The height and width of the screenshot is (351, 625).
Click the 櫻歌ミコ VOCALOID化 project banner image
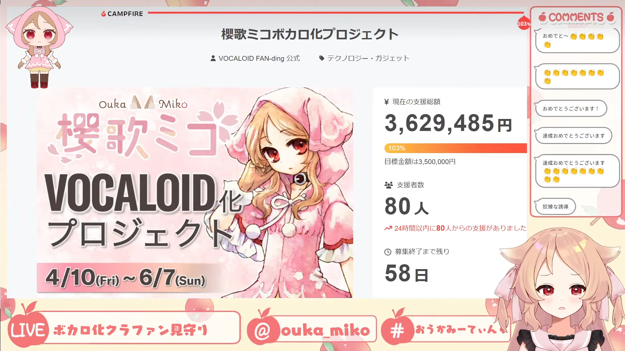pyautogui.click(x=195, y=192)
